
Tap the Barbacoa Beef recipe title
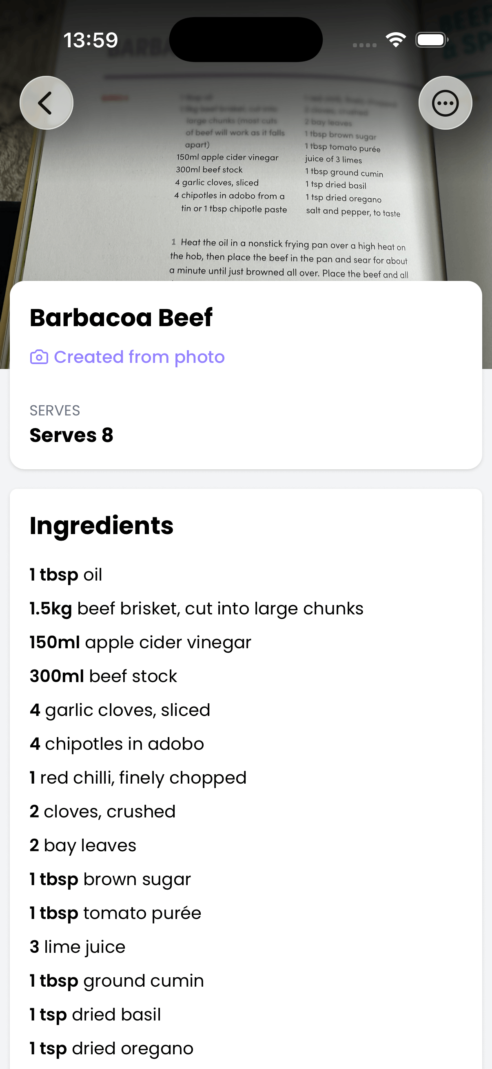pos(121,318)
